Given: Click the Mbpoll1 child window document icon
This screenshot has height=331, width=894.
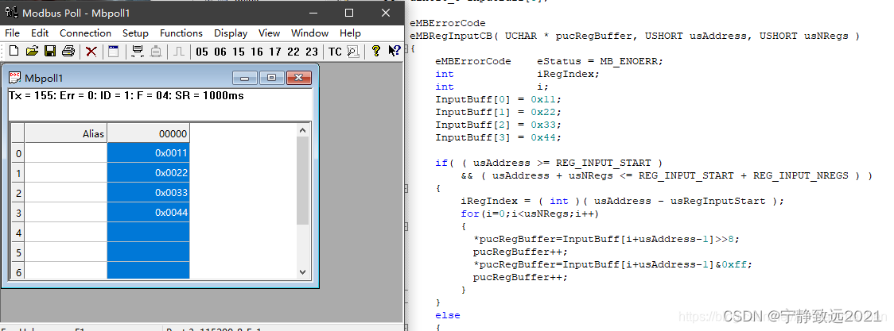Looking at the screenshot, I should (x=15, y=77).
